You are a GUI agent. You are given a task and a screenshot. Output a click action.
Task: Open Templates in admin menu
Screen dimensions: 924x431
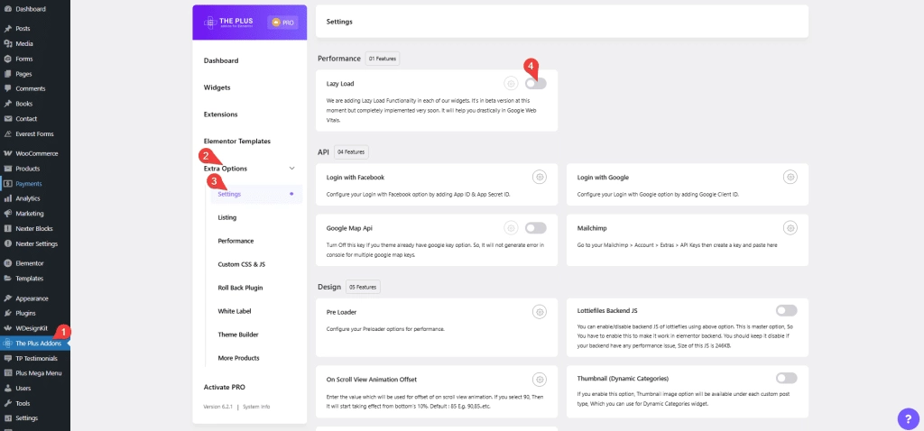coord(35,279)
